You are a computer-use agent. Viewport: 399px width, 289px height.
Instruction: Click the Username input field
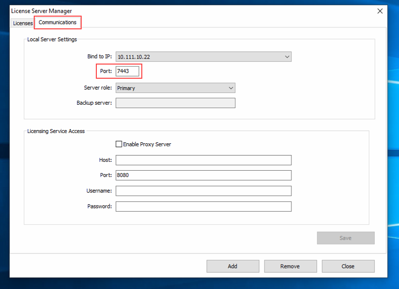(203, 191)
